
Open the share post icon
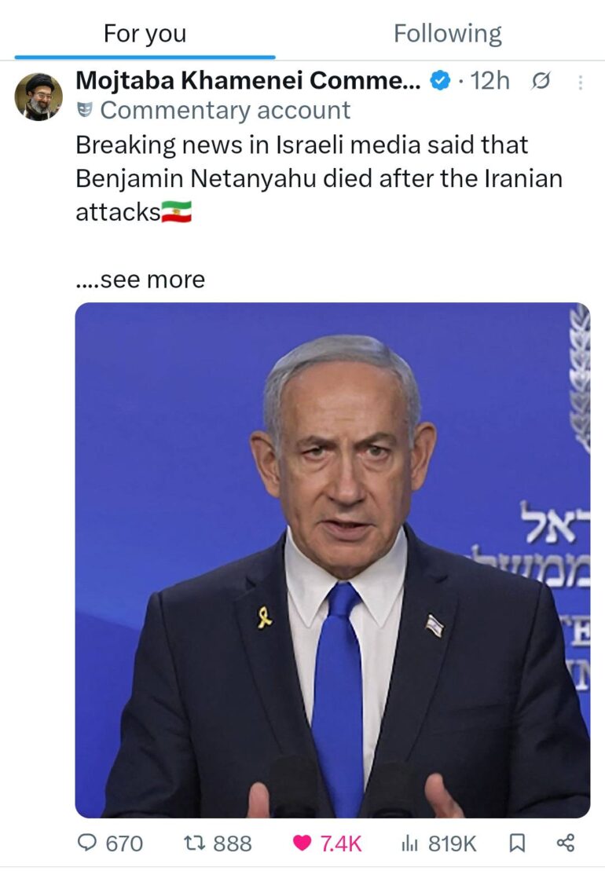tap(566, 844)
